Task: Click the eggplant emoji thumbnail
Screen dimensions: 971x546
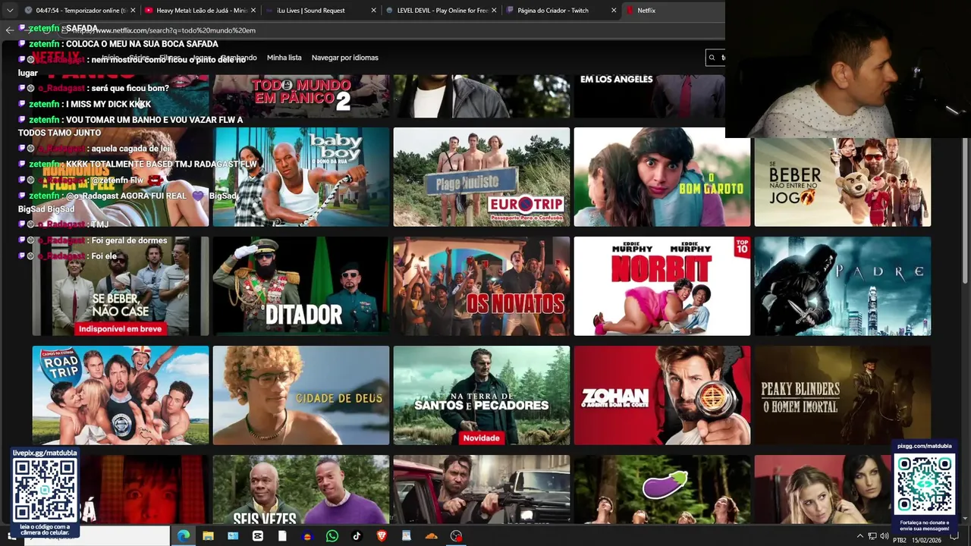Action: [x=662, y=489]
